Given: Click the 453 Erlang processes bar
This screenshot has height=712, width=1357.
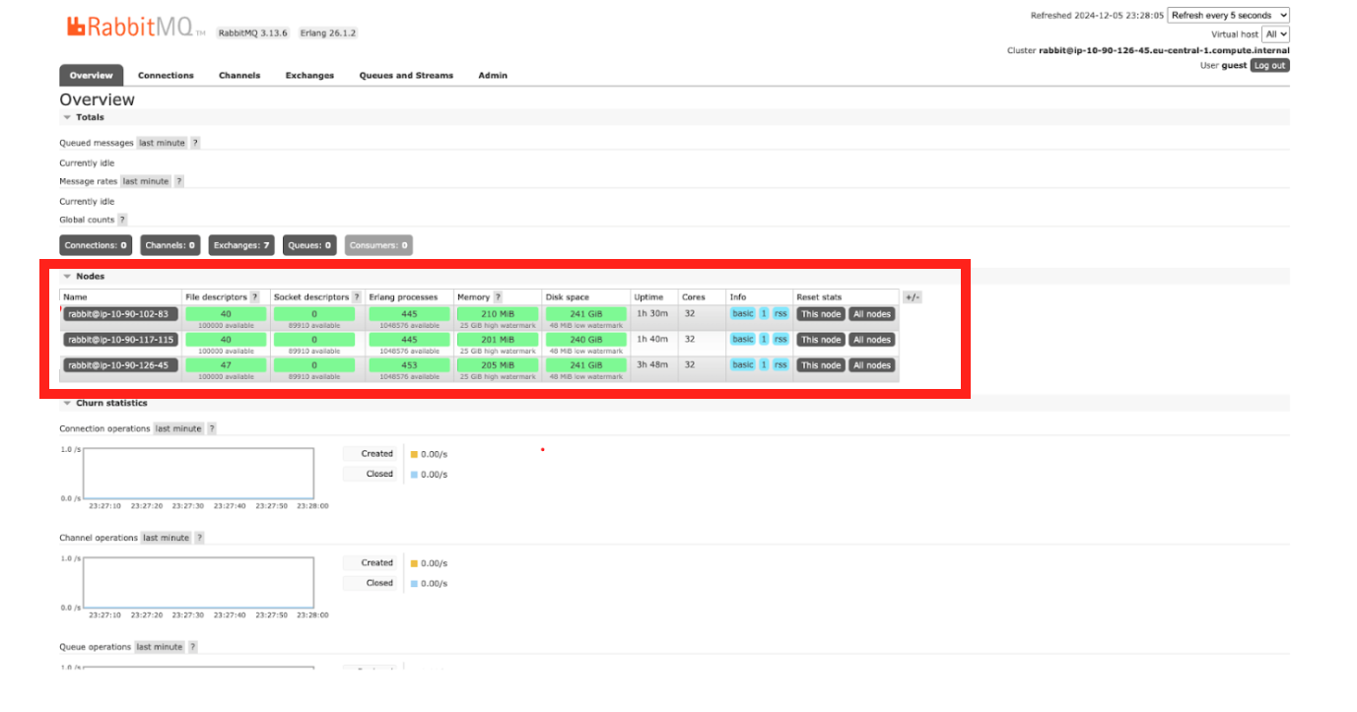Looking at the screenshot, I should (409, 365).
